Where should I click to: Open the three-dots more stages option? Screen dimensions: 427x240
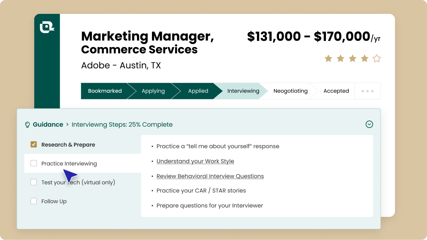tap(368, 91)
